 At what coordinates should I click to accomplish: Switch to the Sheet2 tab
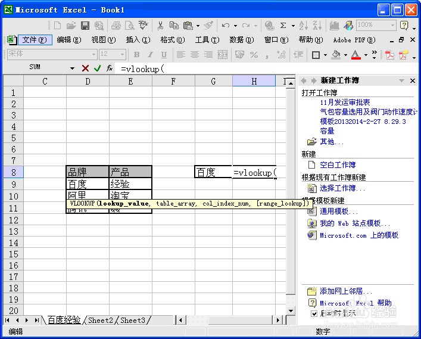pos(101,320)
